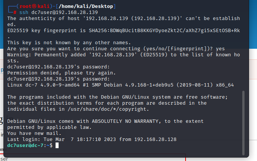Click the 'Permission denied, please try again' line
Image resolution: width=257 pixels, height=161 pixels.
click(62, 73)
